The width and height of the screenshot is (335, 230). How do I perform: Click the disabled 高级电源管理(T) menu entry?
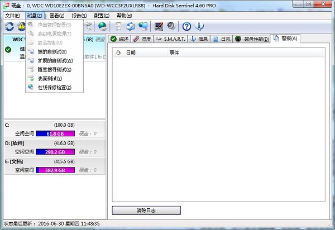coord(54,33)
